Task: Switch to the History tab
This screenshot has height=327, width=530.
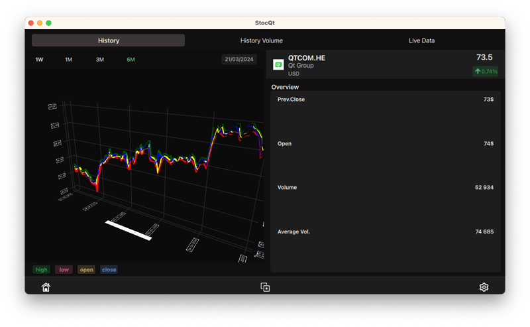Action: pos(109,40)
